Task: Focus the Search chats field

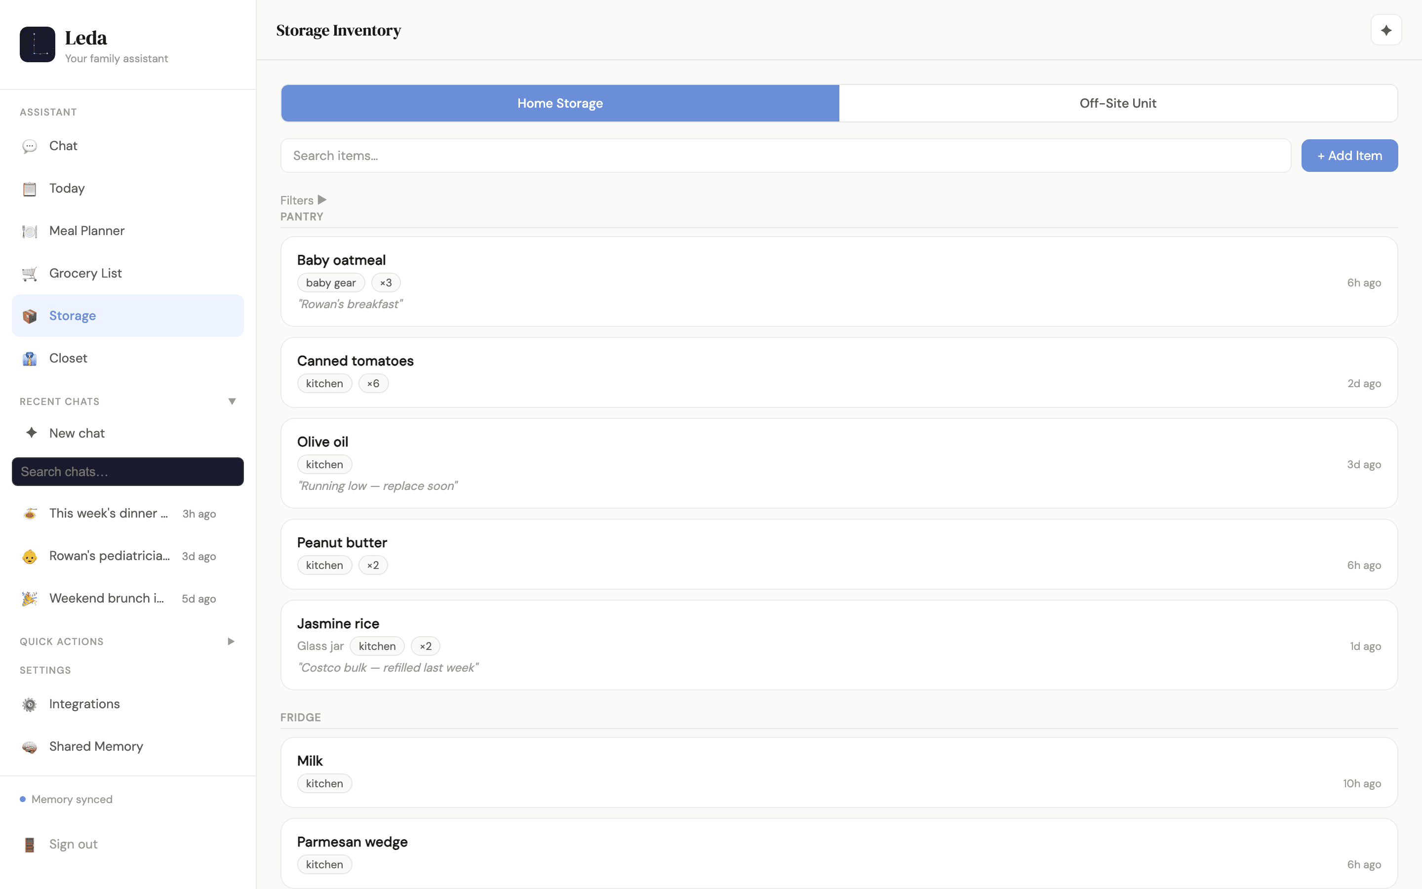Action: (127, 472)
